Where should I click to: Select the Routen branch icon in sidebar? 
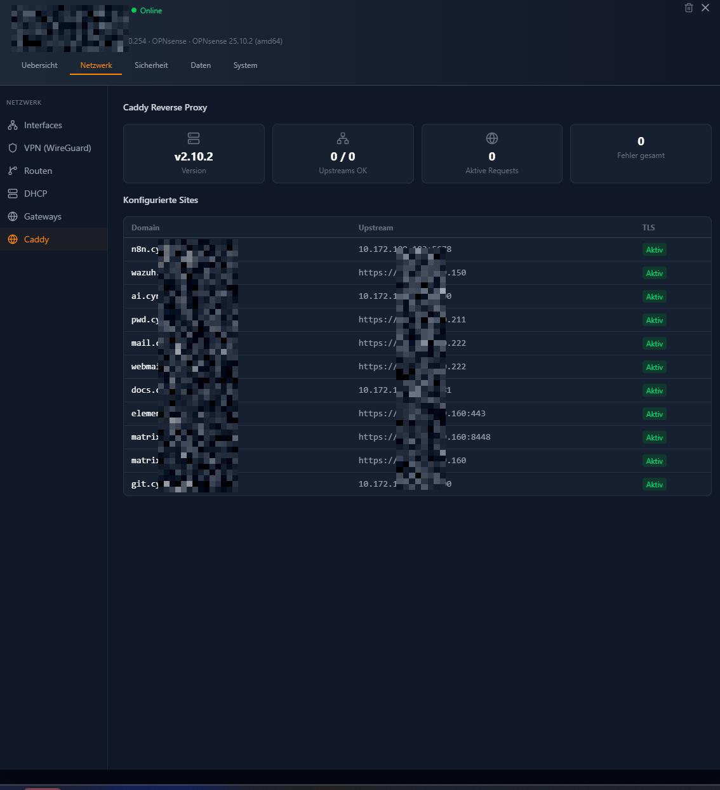13,171
